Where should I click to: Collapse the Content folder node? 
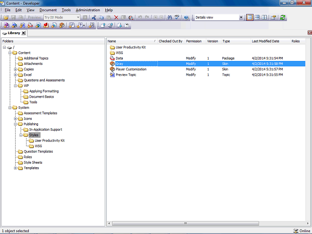tap(10, 53)
